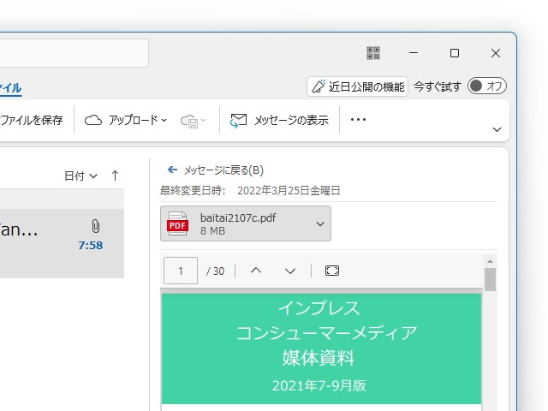This screenshot has width=548, height=411.
Task: Click the back arrow icon
Action: 172,170
